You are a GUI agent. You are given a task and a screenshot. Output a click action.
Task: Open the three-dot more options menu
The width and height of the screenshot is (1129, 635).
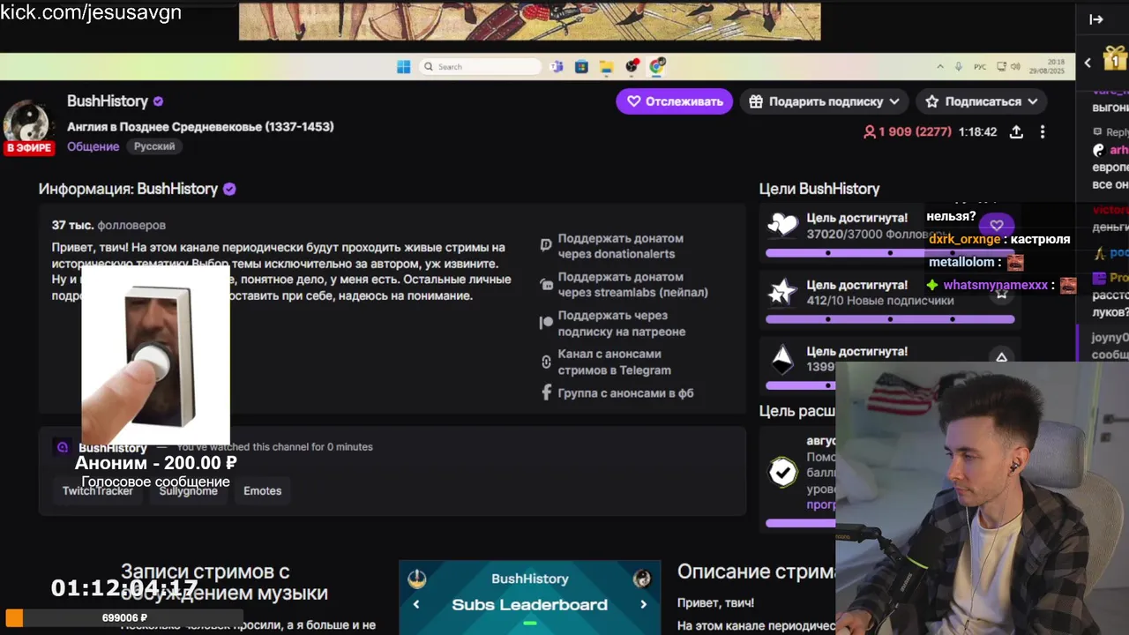pos(1043,131)
